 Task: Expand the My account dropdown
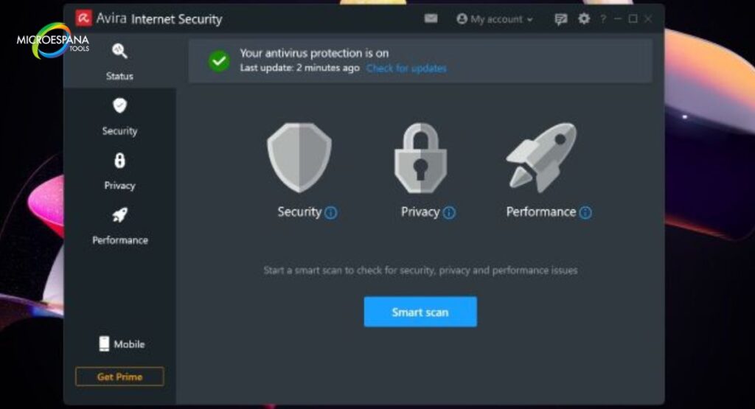tap(495, 19)
